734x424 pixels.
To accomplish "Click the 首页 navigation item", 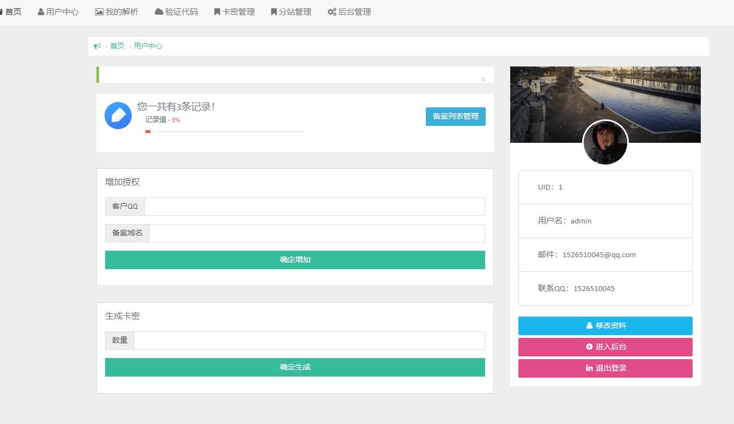I will click(x=11, y=12).
